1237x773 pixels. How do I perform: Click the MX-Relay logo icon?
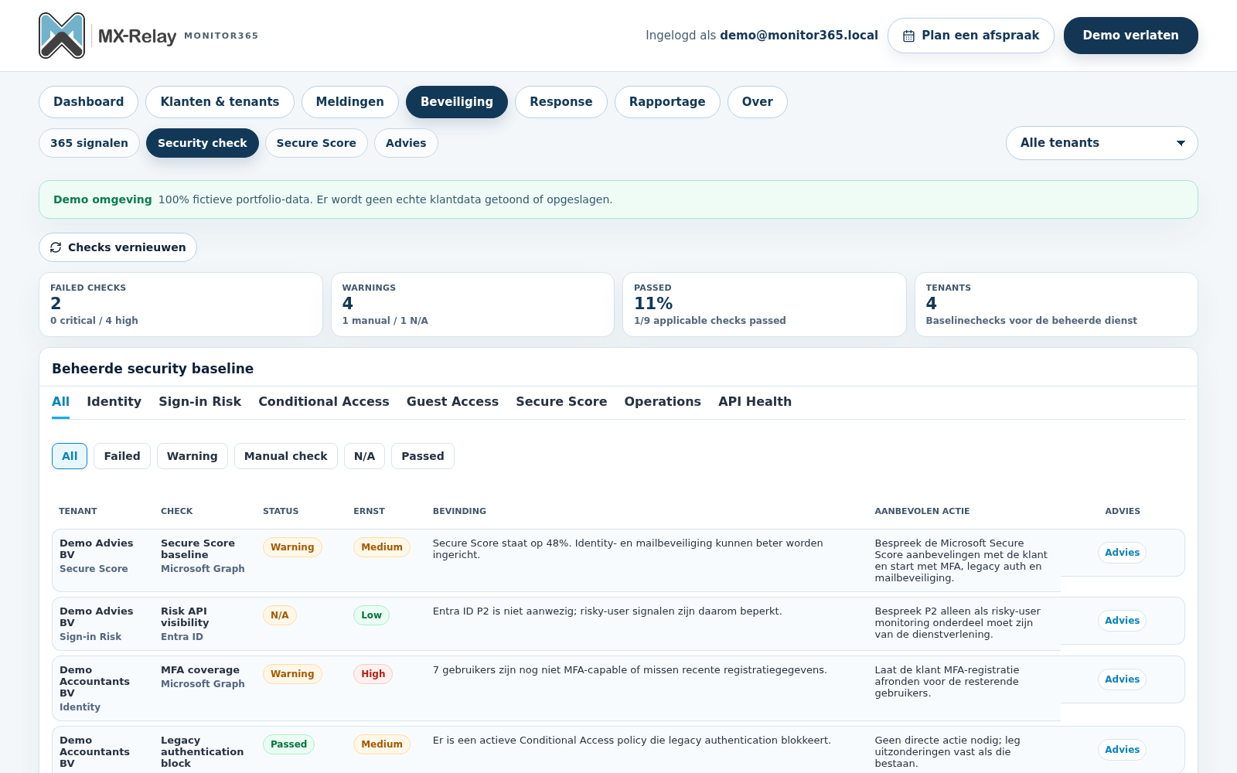62,36
